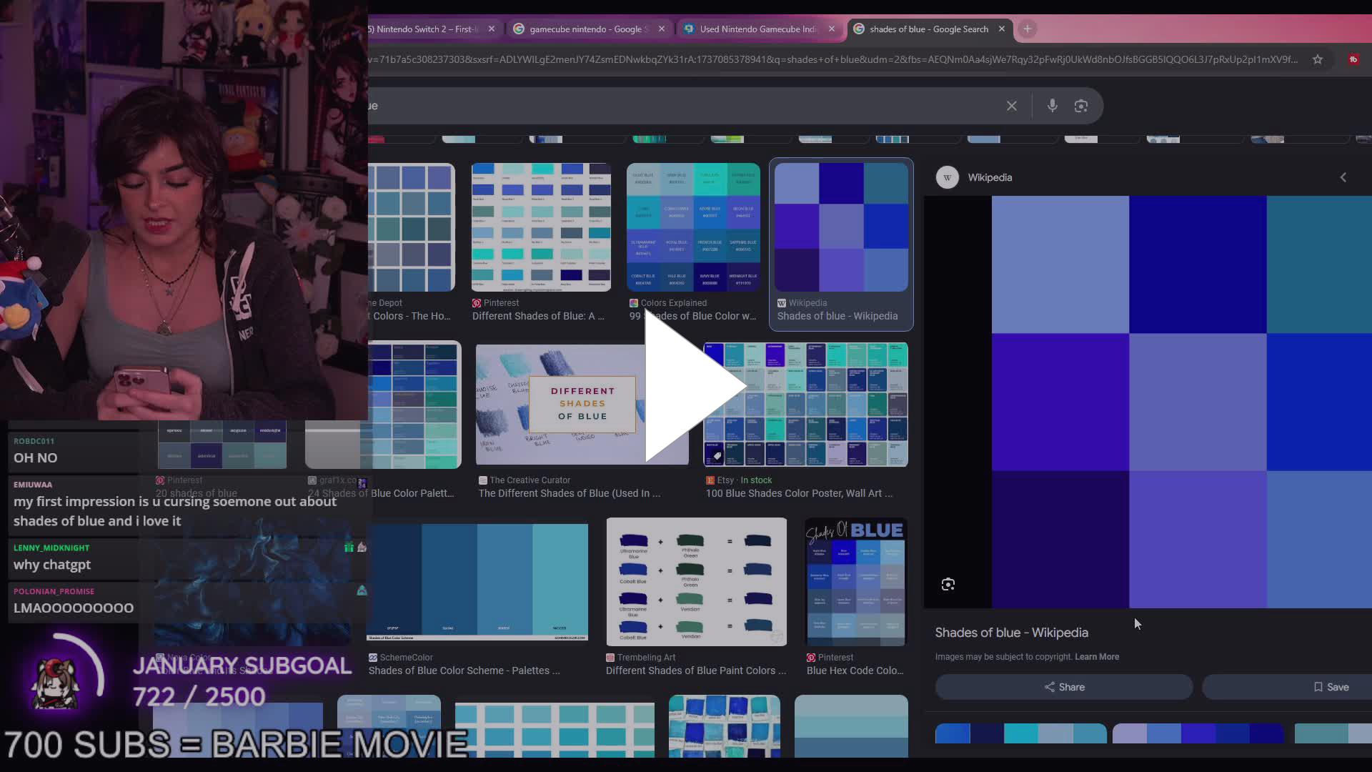The height and width of the screenshot is (772, 1372).
Task: Switch to Used Nintendo Gamecube tab
Action: tap(756, 29)
